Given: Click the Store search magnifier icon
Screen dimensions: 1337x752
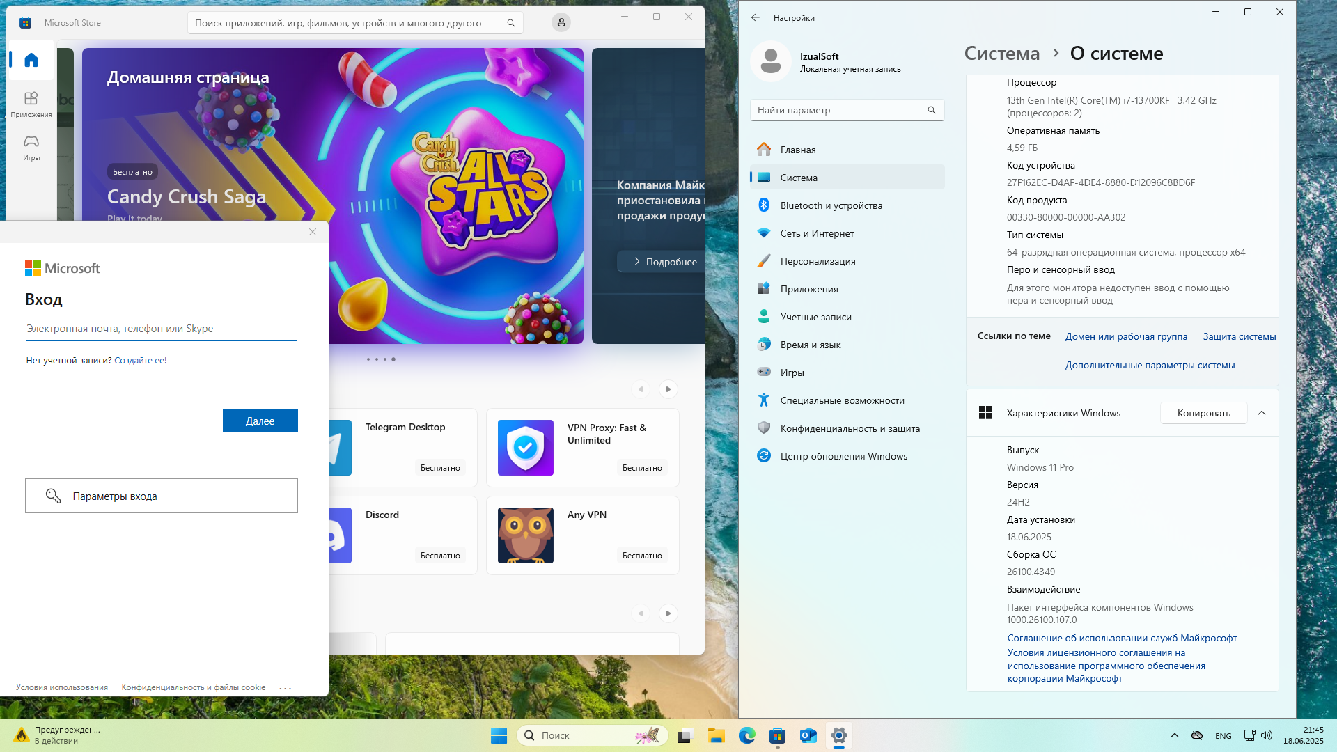Looking at the screenshot, I should pyautogui.click(x=511, y=23).
